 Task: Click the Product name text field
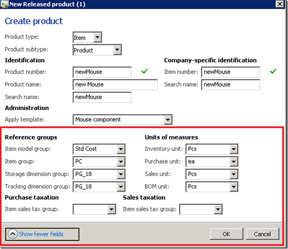pos(115,85)
